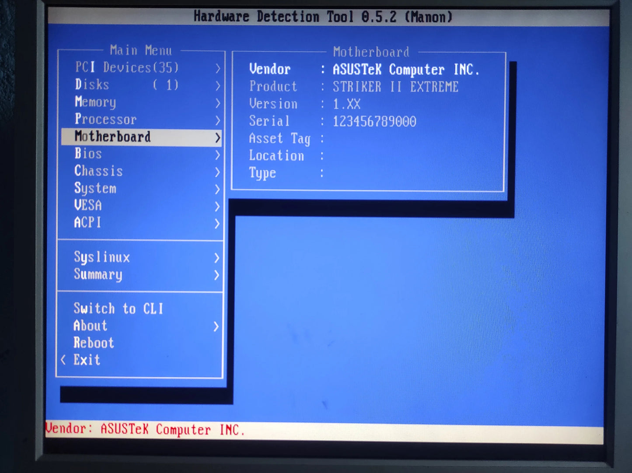This screenshot has width=632, height=473.
Task: Open the About screen
Action: (90, 326)
